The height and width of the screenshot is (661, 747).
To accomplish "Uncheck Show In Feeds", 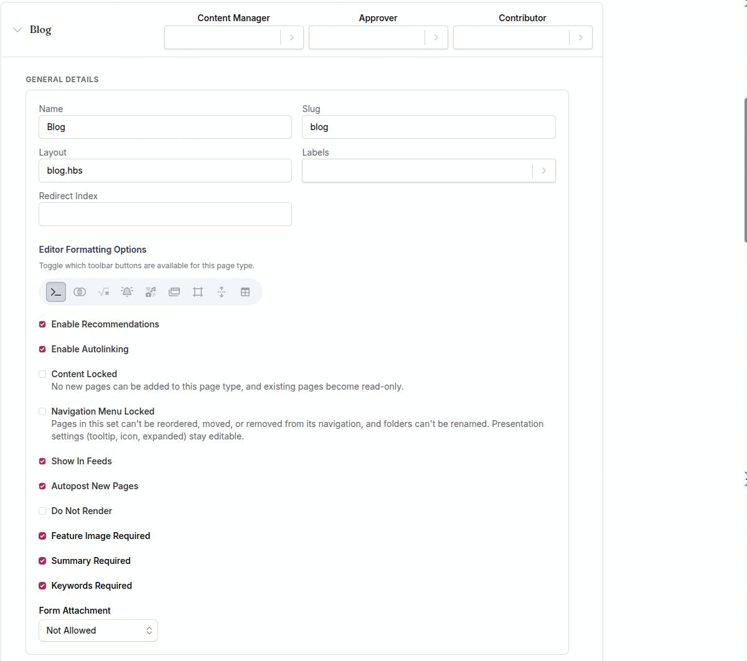I will (42, 461).
